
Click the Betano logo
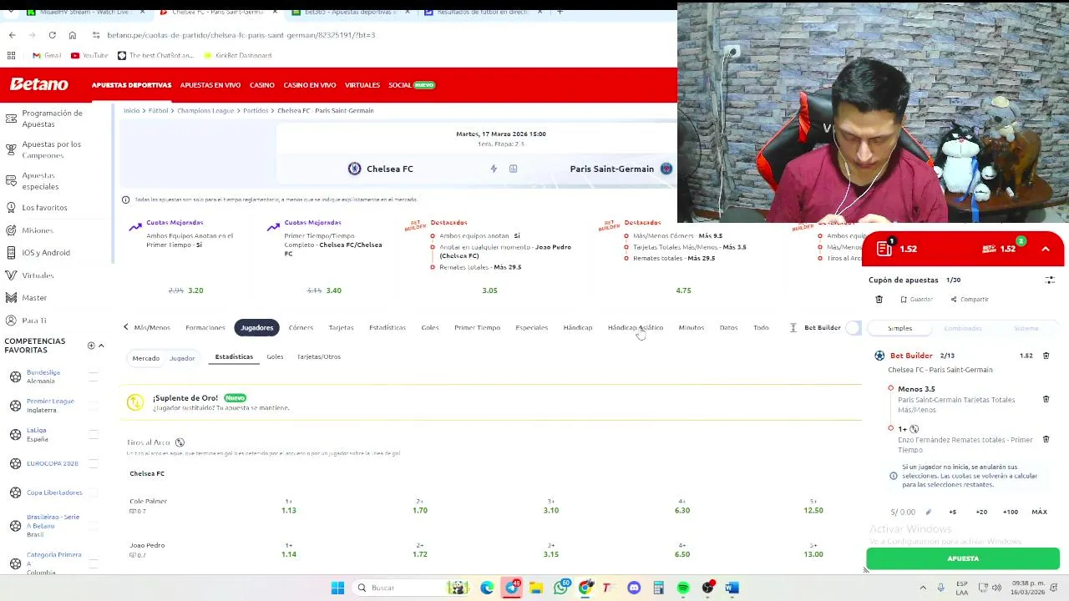point(39,84)
